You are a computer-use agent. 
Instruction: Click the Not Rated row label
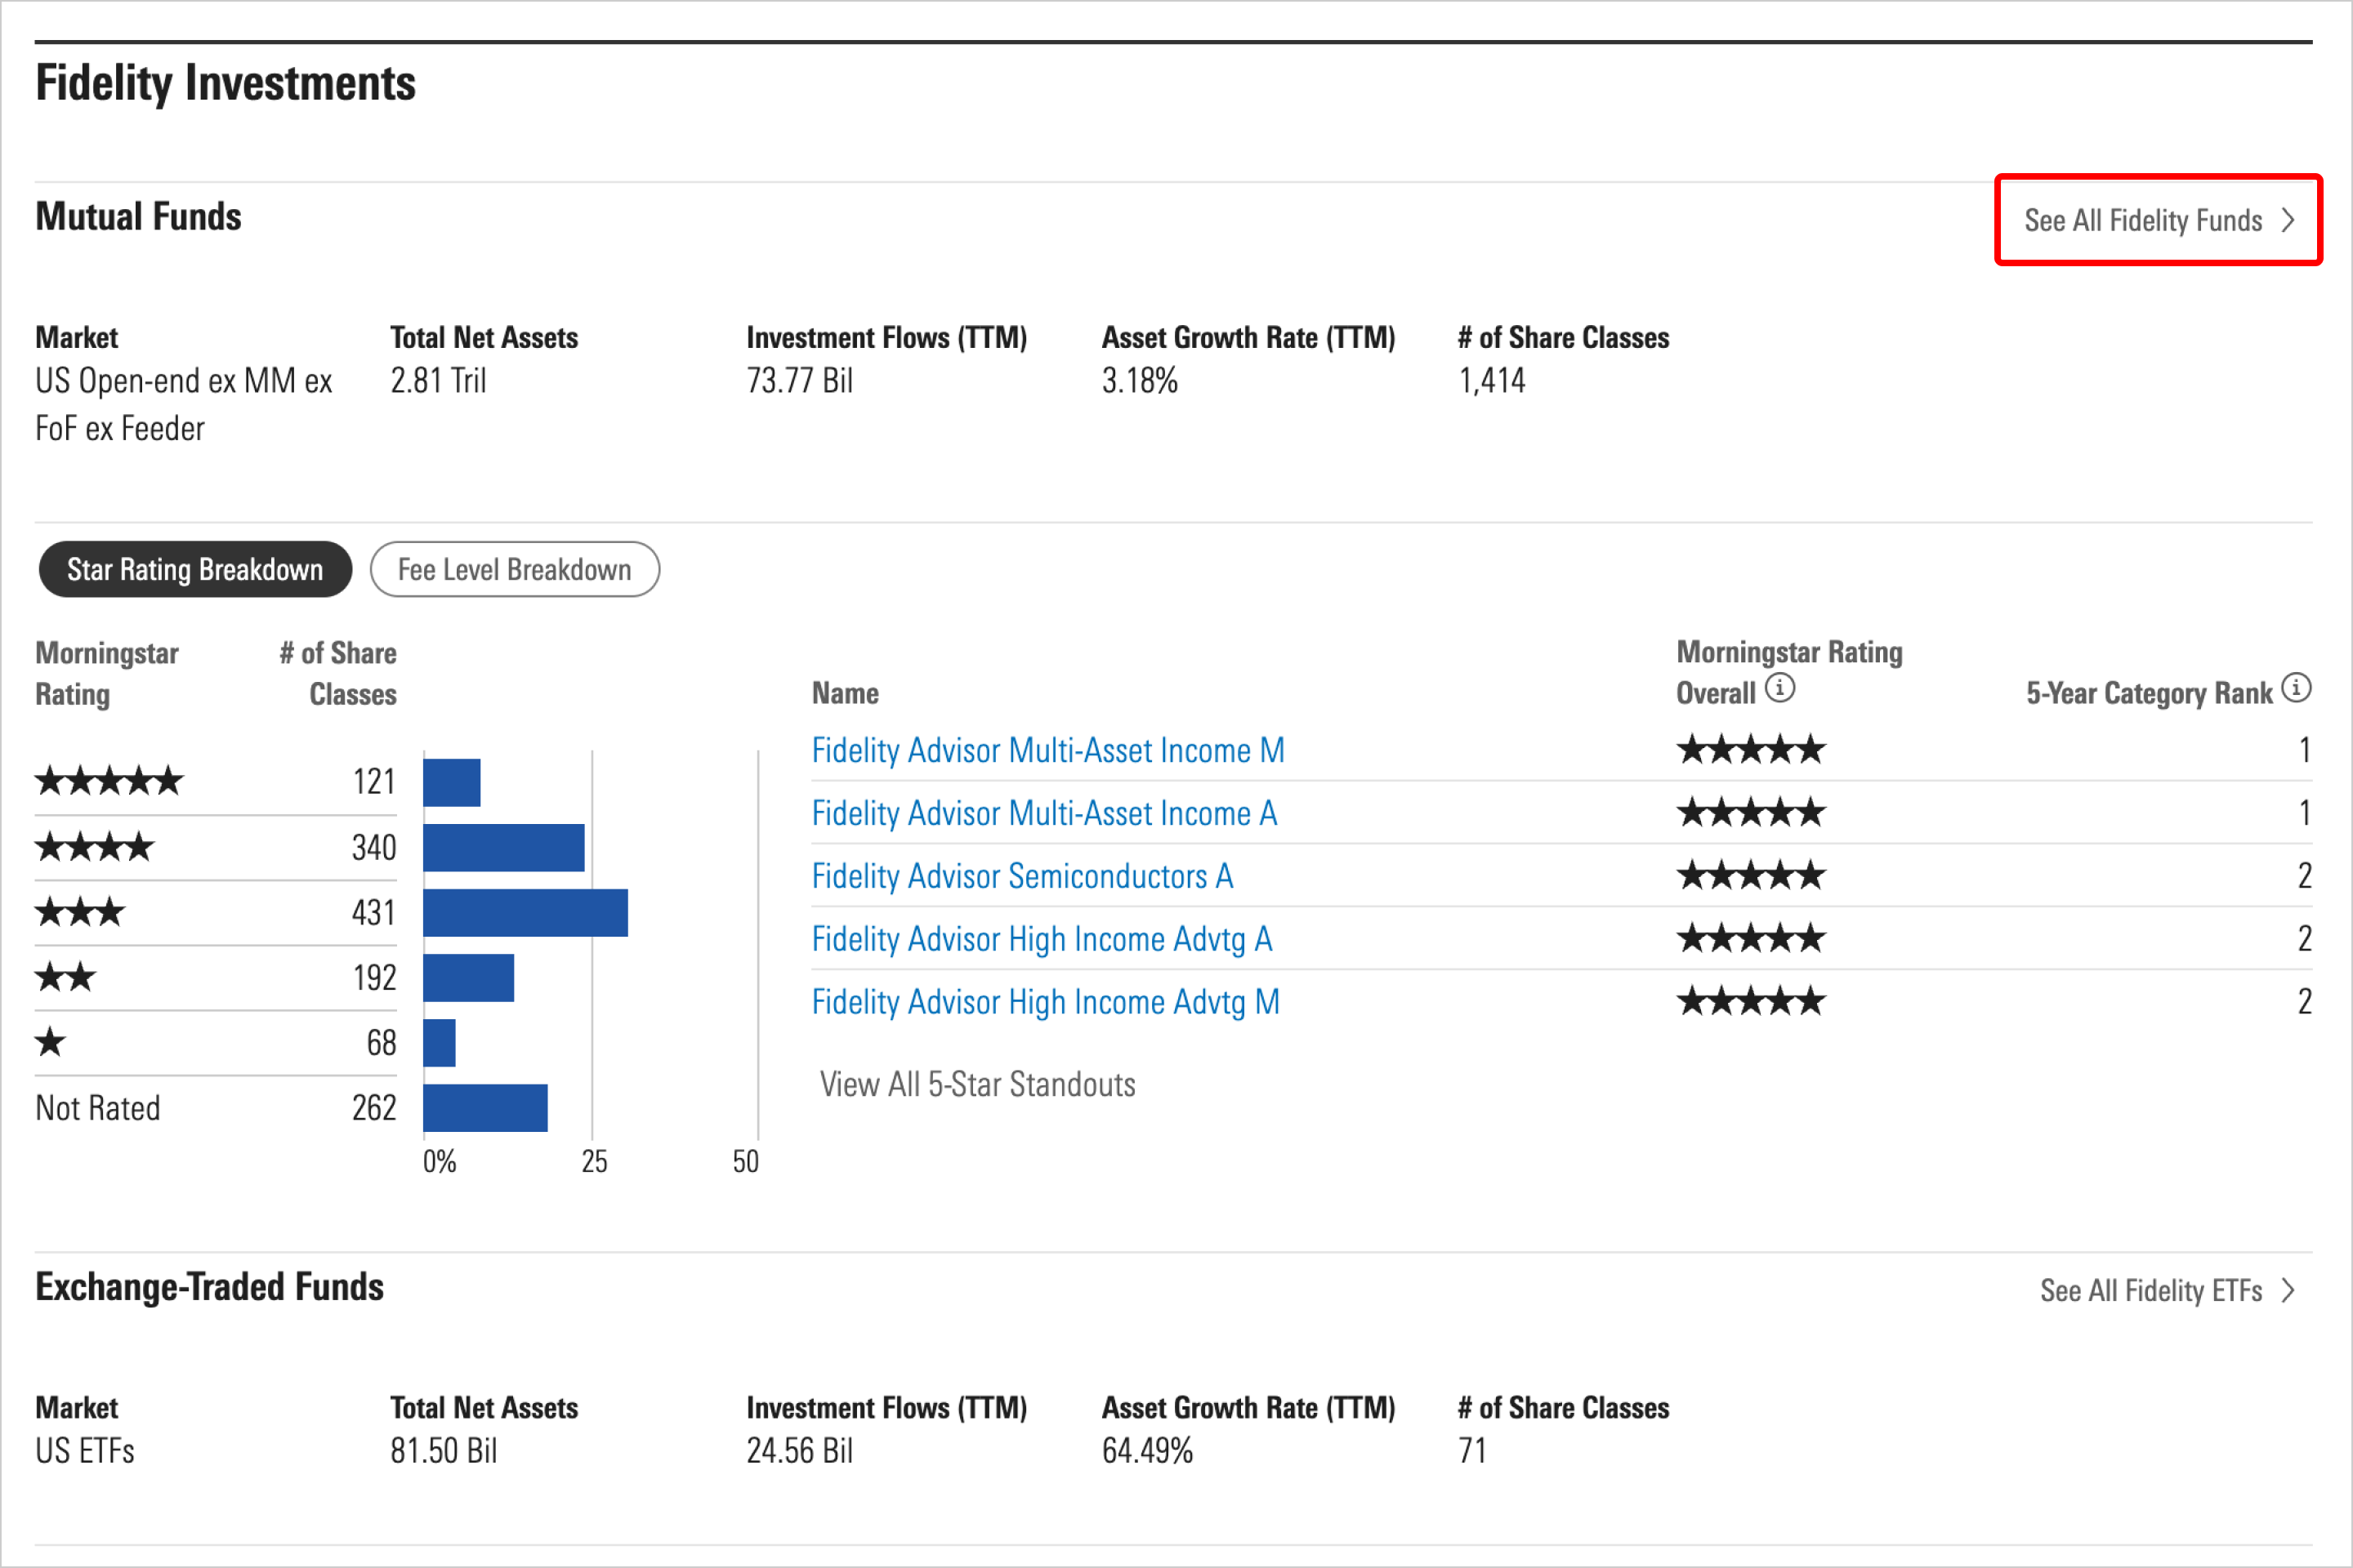click(97, 1108)
